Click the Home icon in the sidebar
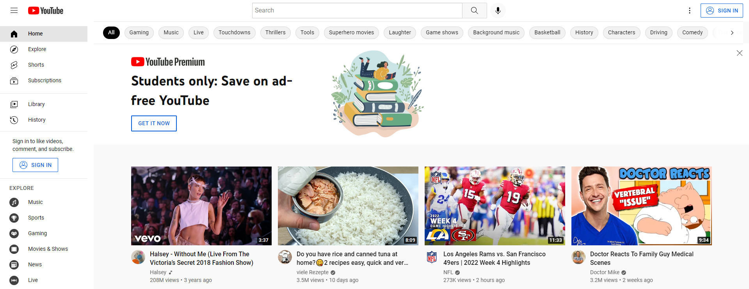The image size is (749, 289). coord(14,34)
